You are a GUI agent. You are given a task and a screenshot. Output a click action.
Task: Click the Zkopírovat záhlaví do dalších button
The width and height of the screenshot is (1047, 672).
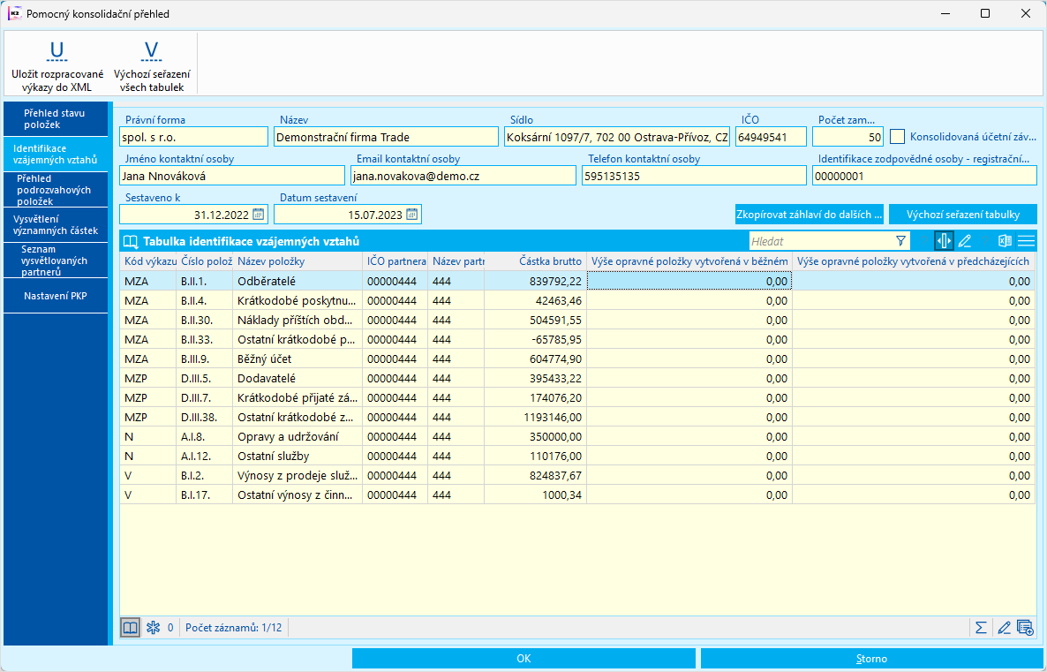[x=809, y=215]
